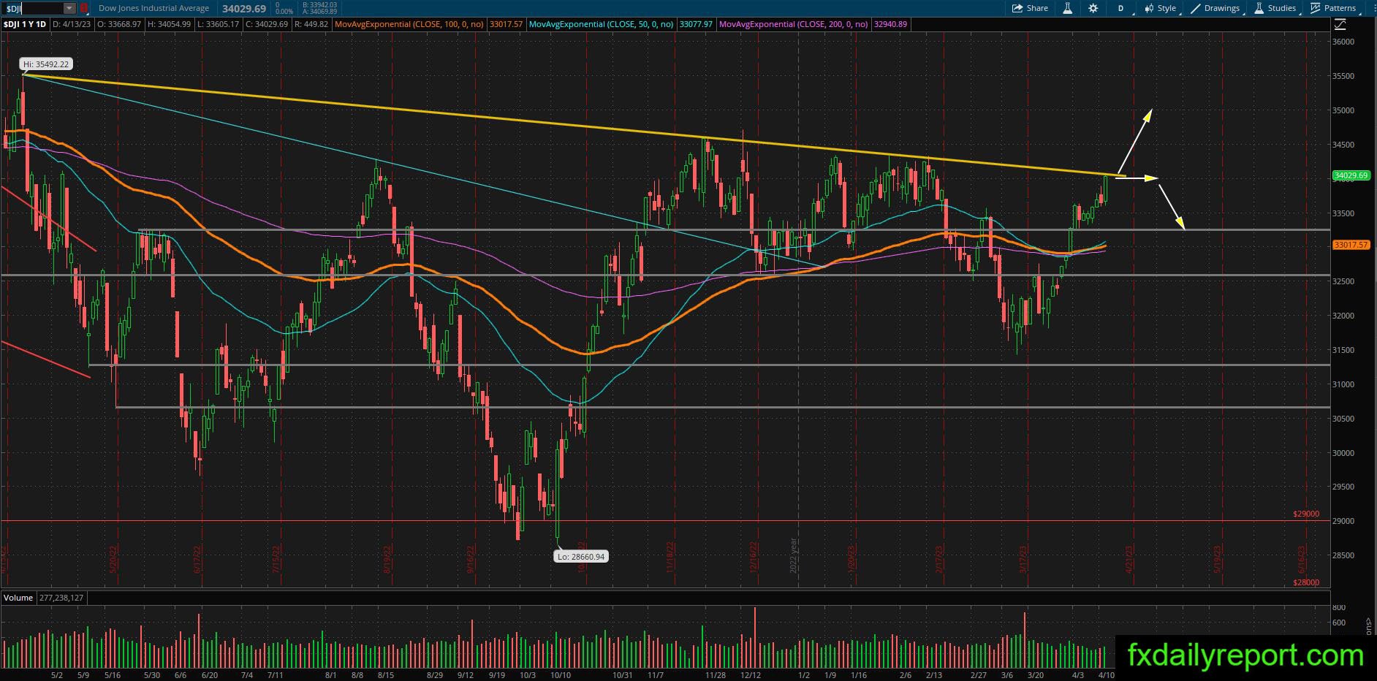Click the 28500 price axis label
This screenshot has height=681, width=1377.
point(1343,555)
